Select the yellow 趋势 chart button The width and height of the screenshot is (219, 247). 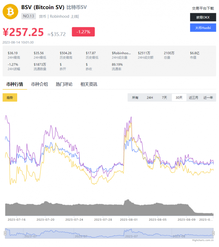point(10,98)
